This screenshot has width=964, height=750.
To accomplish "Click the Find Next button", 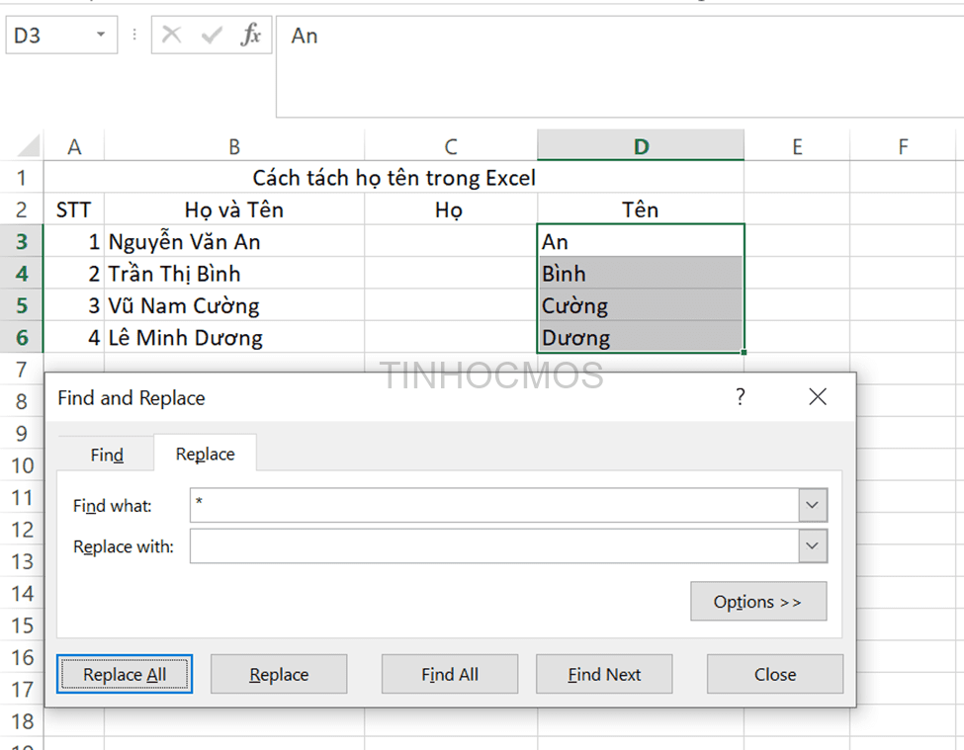I will [604, 674].
